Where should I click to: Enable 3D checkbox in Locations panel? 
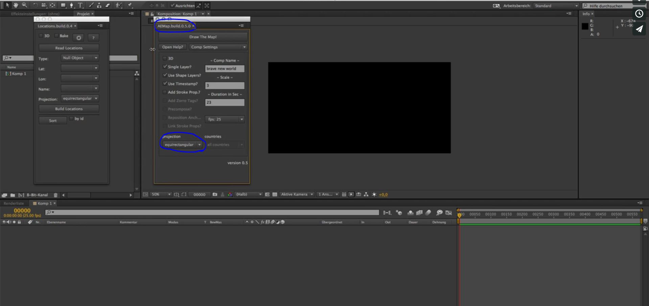(41, 36)
